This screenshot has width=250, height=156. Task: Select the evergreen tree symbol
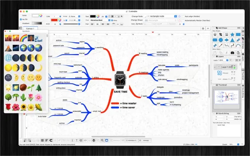tap(39, 88)
